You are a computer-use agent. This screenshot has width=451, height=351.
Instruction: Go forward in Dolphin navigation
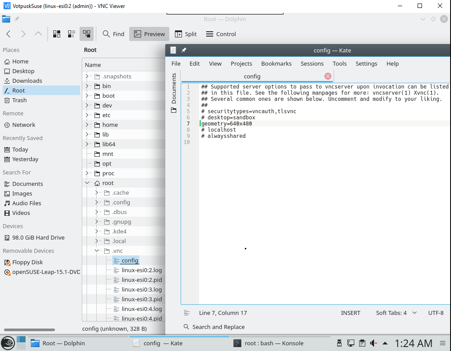click(x=23, y=34)
